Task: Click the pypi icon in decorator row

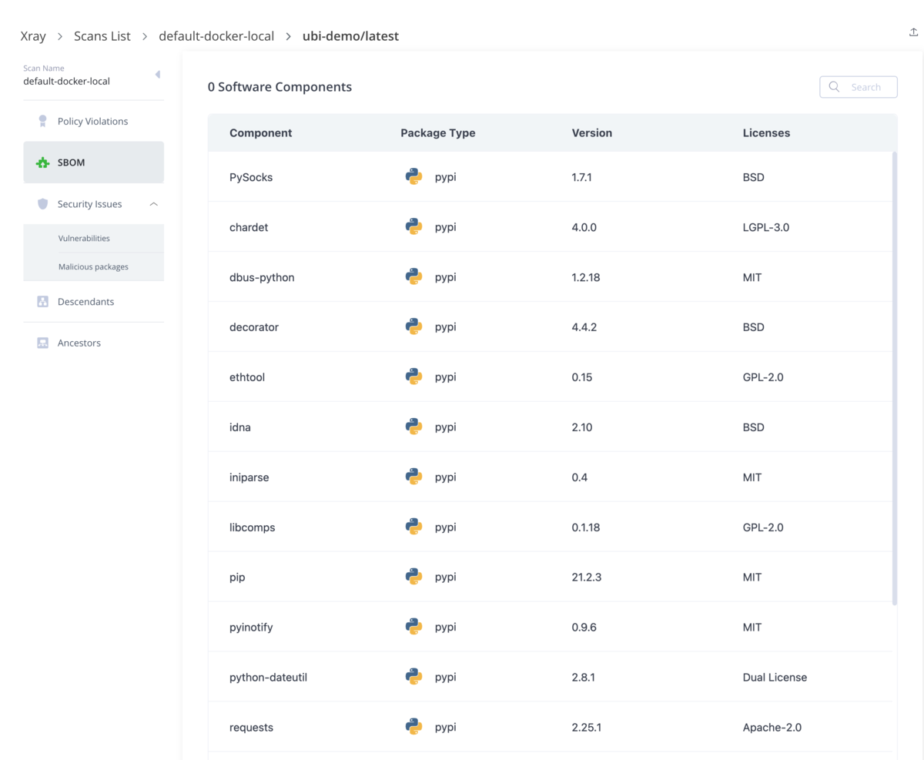Action: point(414,327)
